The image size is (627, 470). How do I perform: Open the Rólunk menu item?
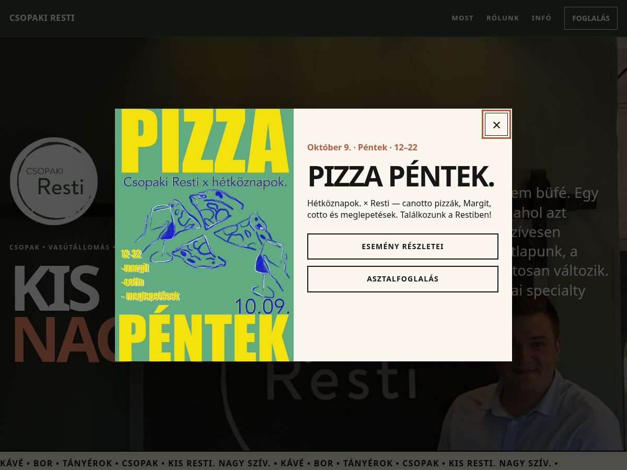click(x=503, y=18)
